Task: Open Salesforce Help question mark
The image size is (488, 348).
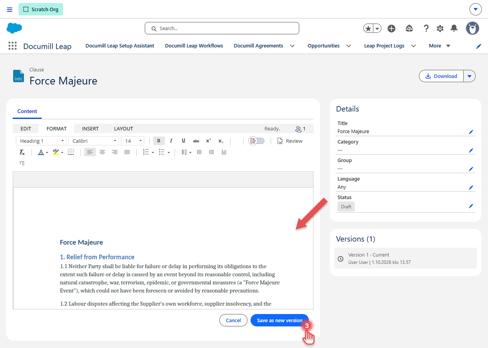Action: 426,28
